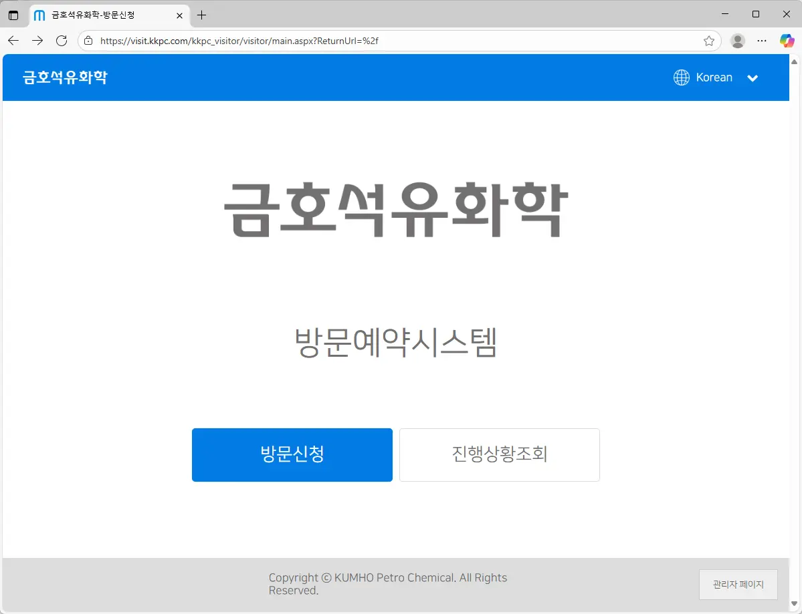Expand the Korean language dropdown

pyautogui.click(x=714, y=78)
